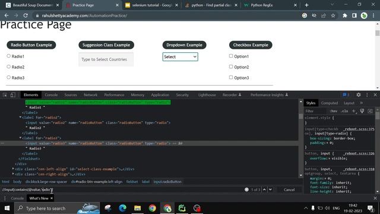Click the Type to Select Countries field
Image resolution: width=380 pixels, height=214 pixels.
pyautogui.click(x=106, y=59)
